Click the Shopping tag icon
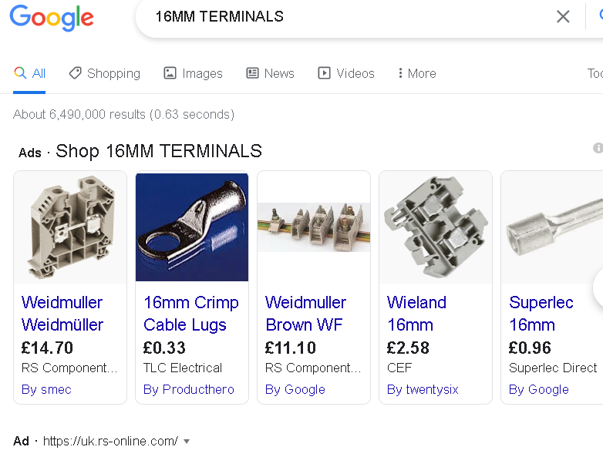603x457 pixels. click(x=75, y=73)
